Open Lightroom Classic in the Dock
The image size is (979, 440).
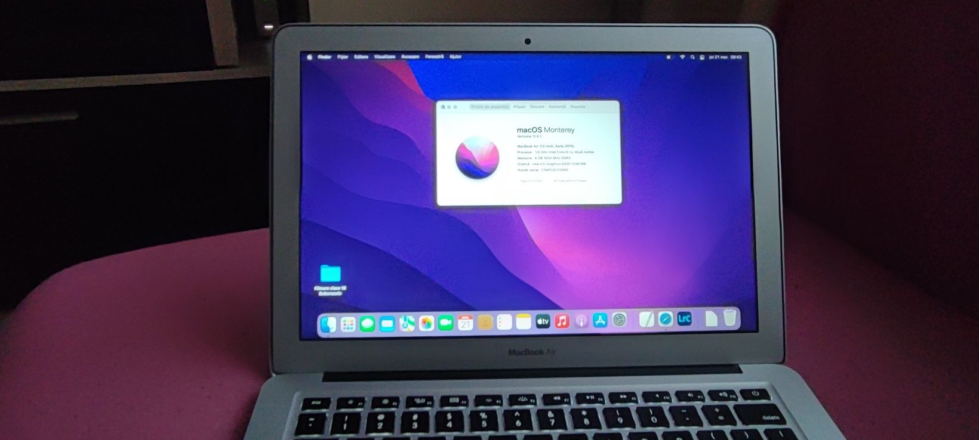(x=685, y=319)
